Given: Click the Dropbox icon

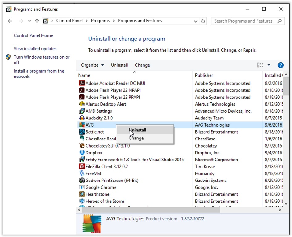Looking at the screenshot, I should 82,152.
